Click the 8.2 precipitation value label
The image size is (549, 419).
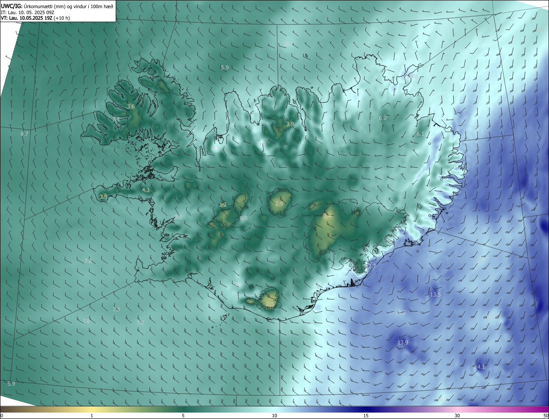179,217
